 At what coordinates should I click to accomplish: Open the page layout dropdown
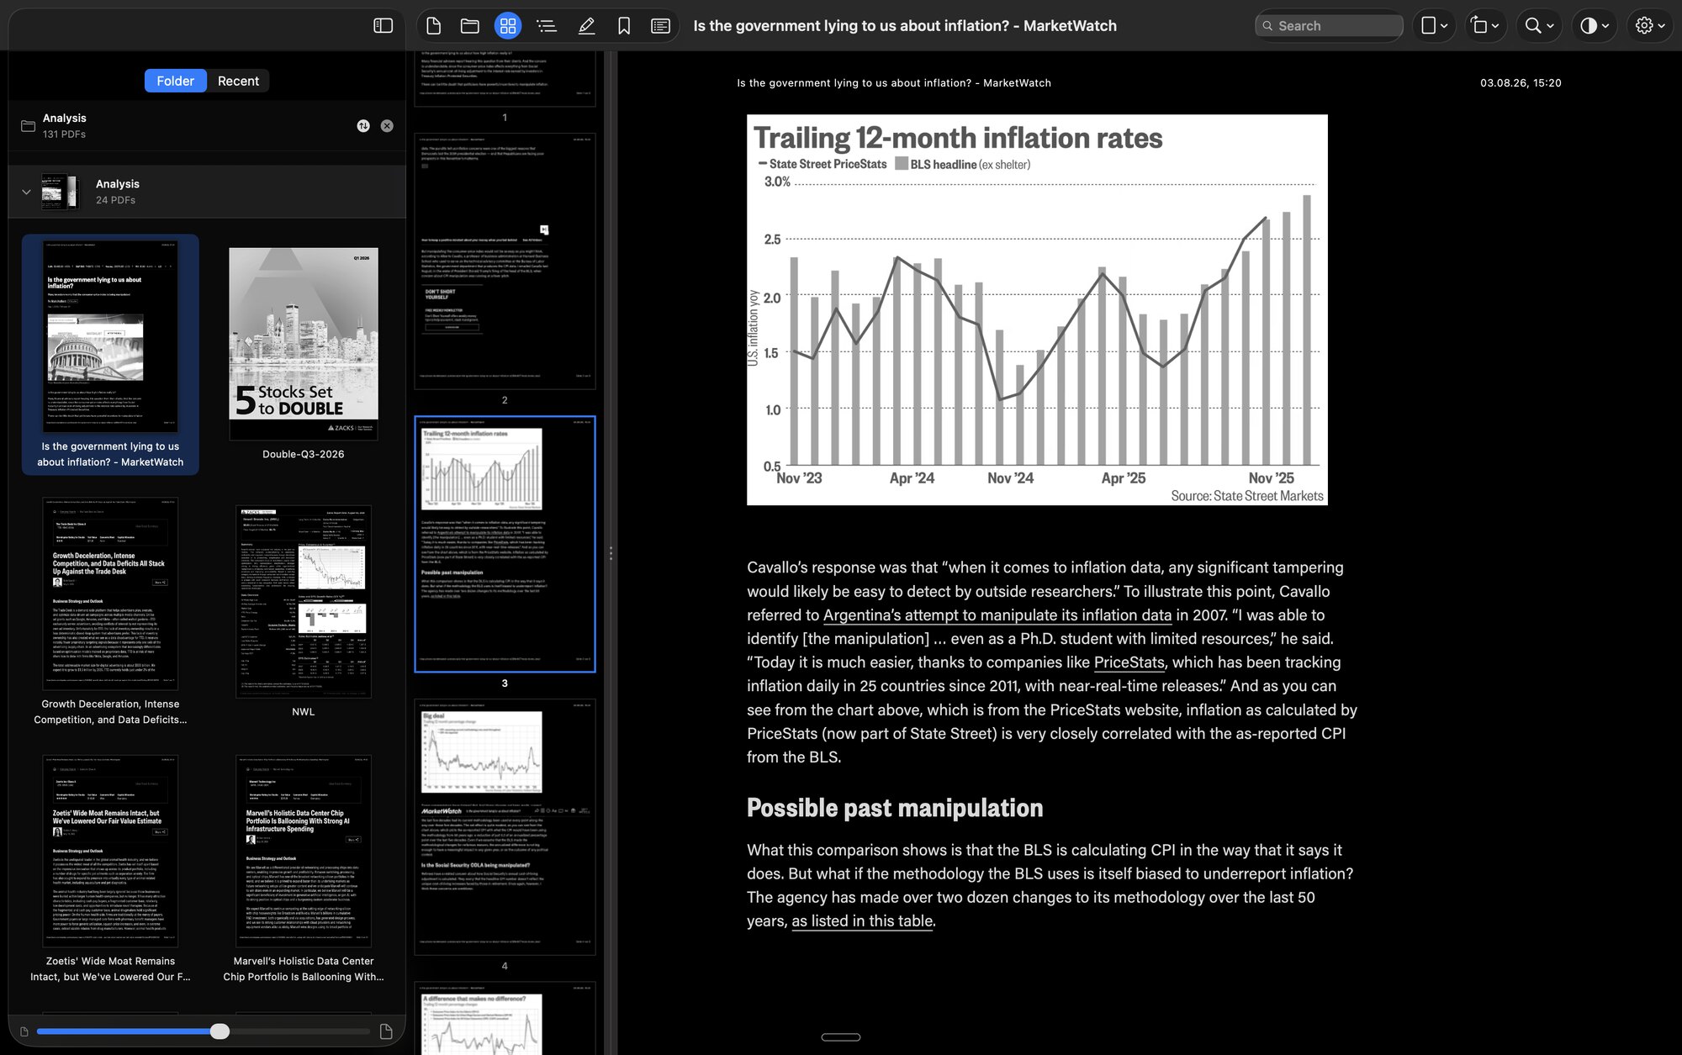[x=1434, y=26]
